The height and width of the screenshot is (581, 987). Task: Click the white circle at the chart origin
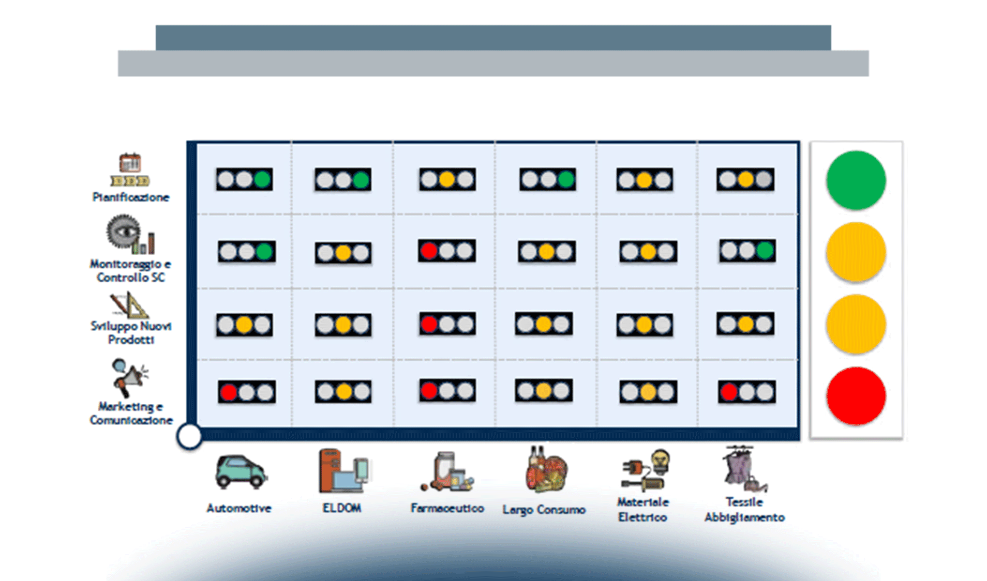(189, 436)
